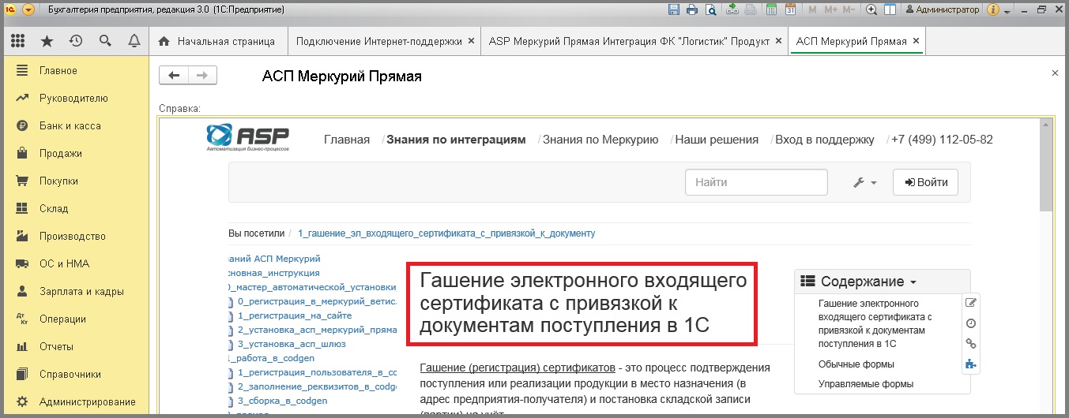The image size is (1069, 418).
Task: Open the Продажи section
Action: tap(76, 153)
